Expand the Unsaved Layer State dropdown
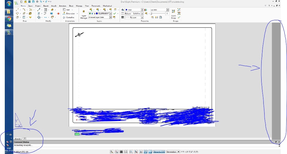287x154 pixels. pyautogui.click(x=111, y=17)
